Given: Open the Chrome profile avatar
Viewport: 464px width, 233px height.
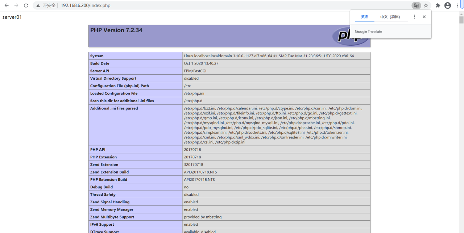Looking at the screenshot, I should click(448, 5).
